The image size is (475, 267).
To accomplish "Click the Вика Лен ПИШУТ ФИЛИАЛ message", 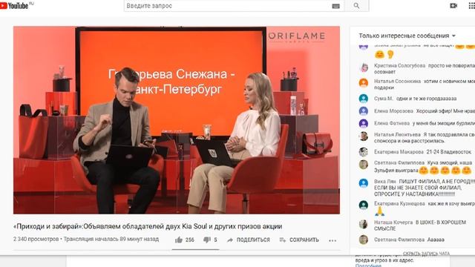I will tap(425, 188).
